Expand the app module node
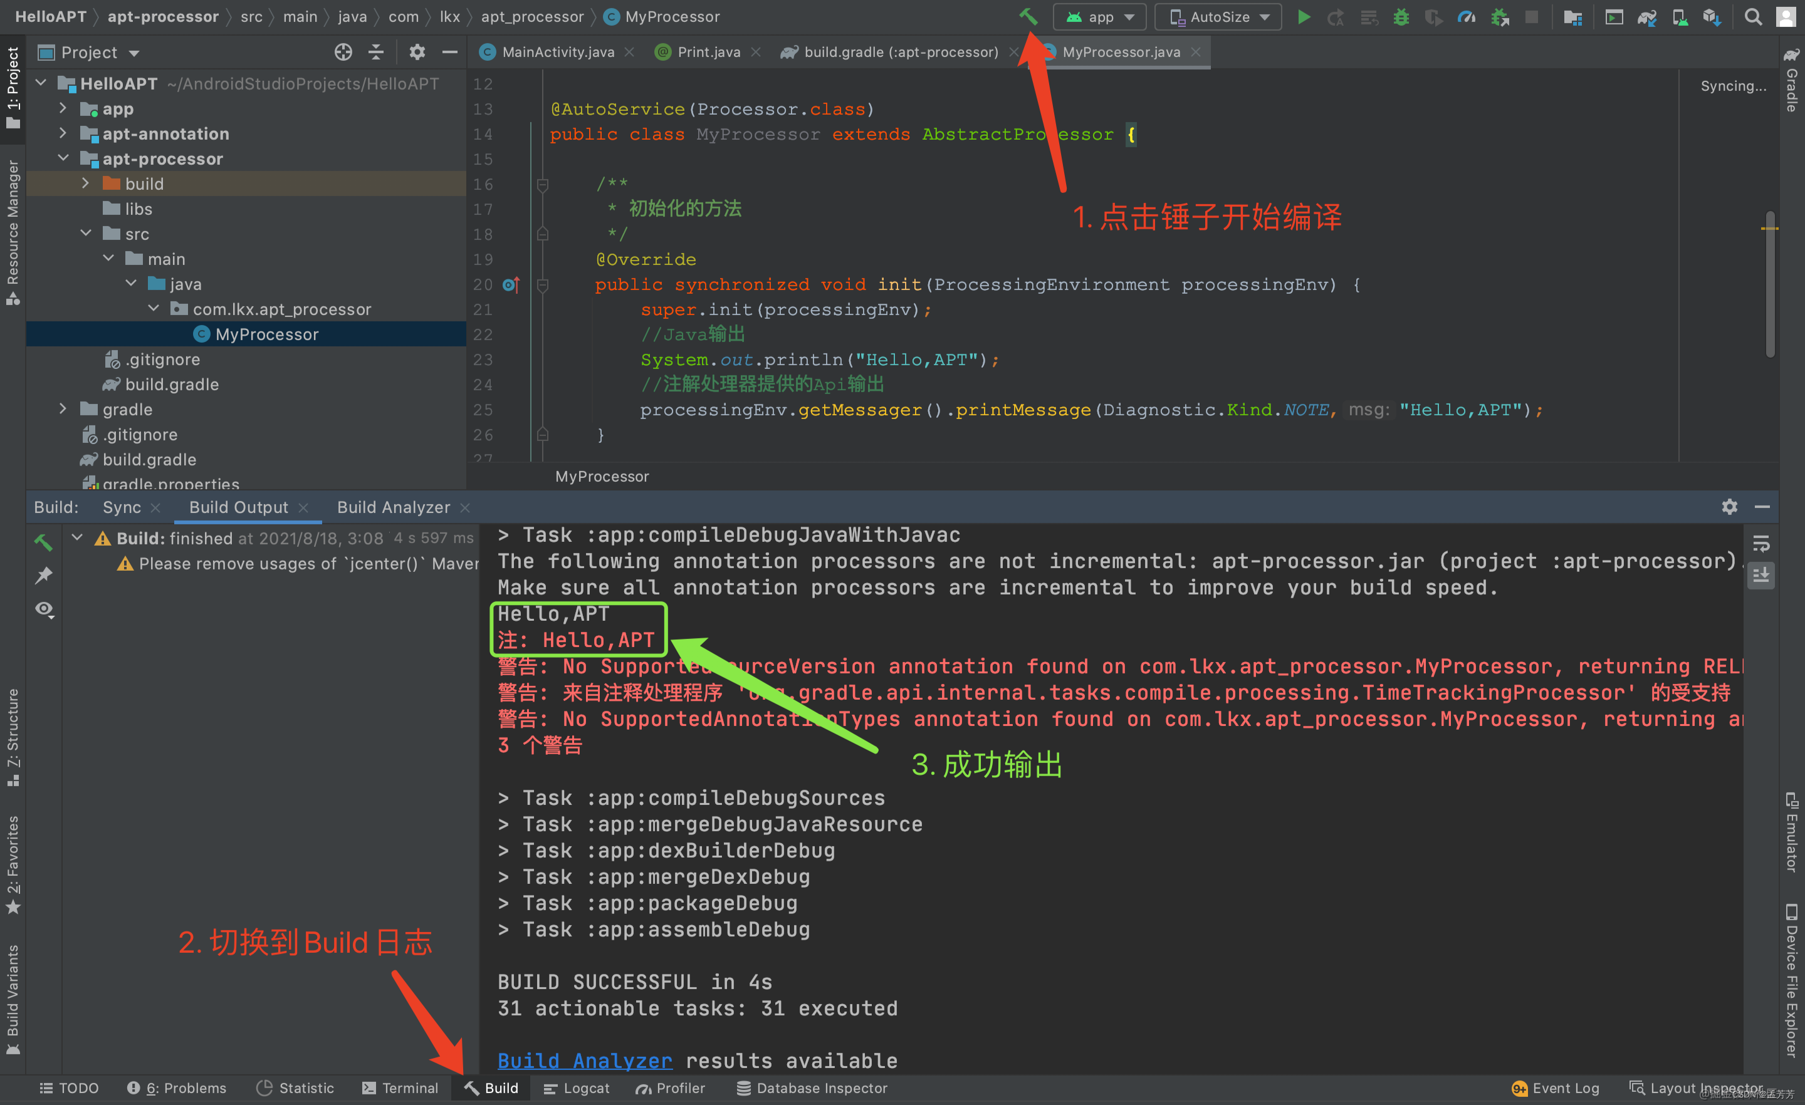1805x1105 pixels. click(63, 108)
